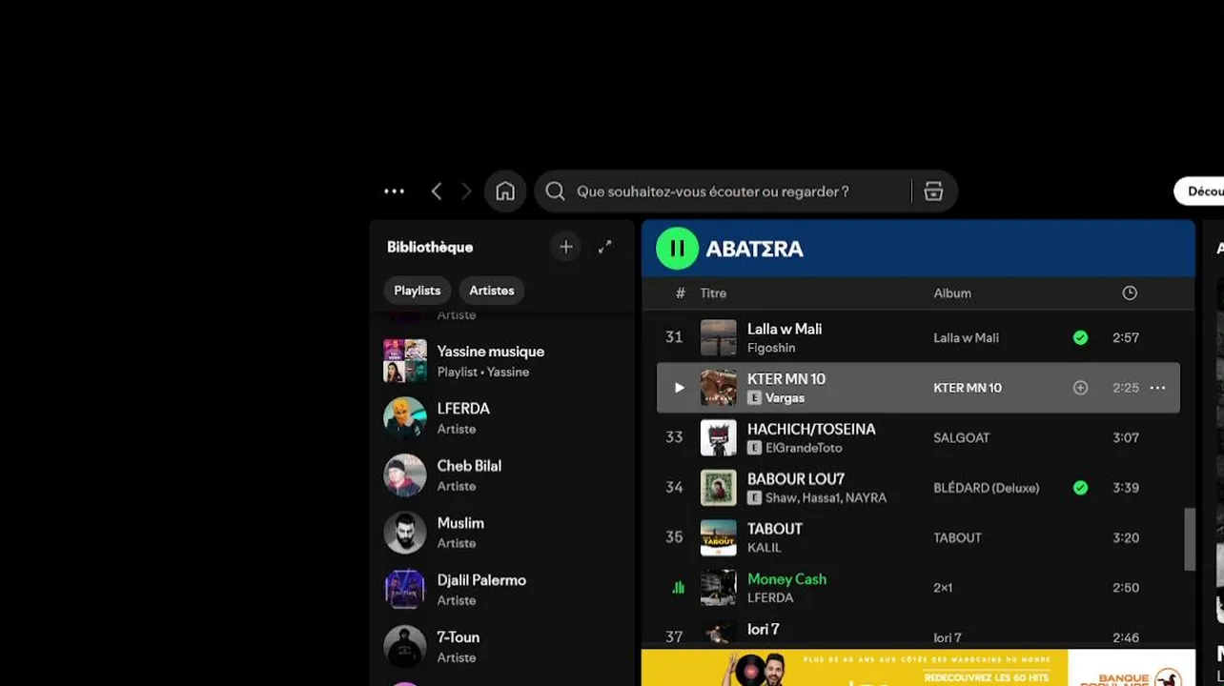The width and height of the screenshot is (1224, 686).
Task: Open more options for KTER MN 10
Action: coord(1157,388)
